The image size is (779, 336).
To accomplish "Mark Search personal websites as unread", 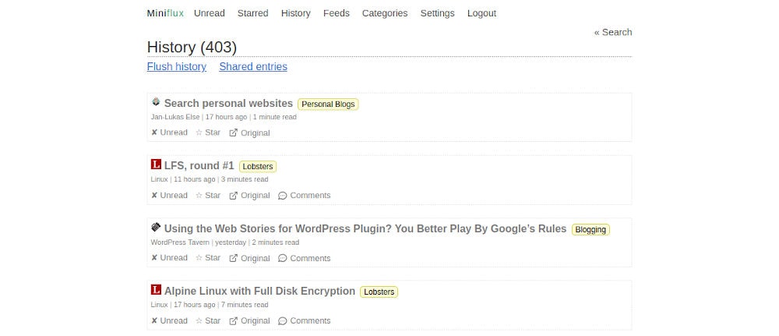I will pyautogui.click(x=169, y=133).
